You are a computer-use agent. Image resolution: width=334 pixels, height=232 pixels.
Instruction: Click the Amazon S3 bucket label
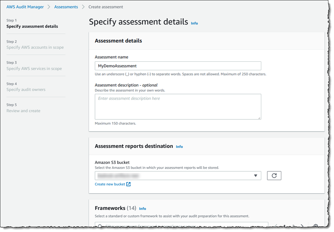click(x=112, y=162)
